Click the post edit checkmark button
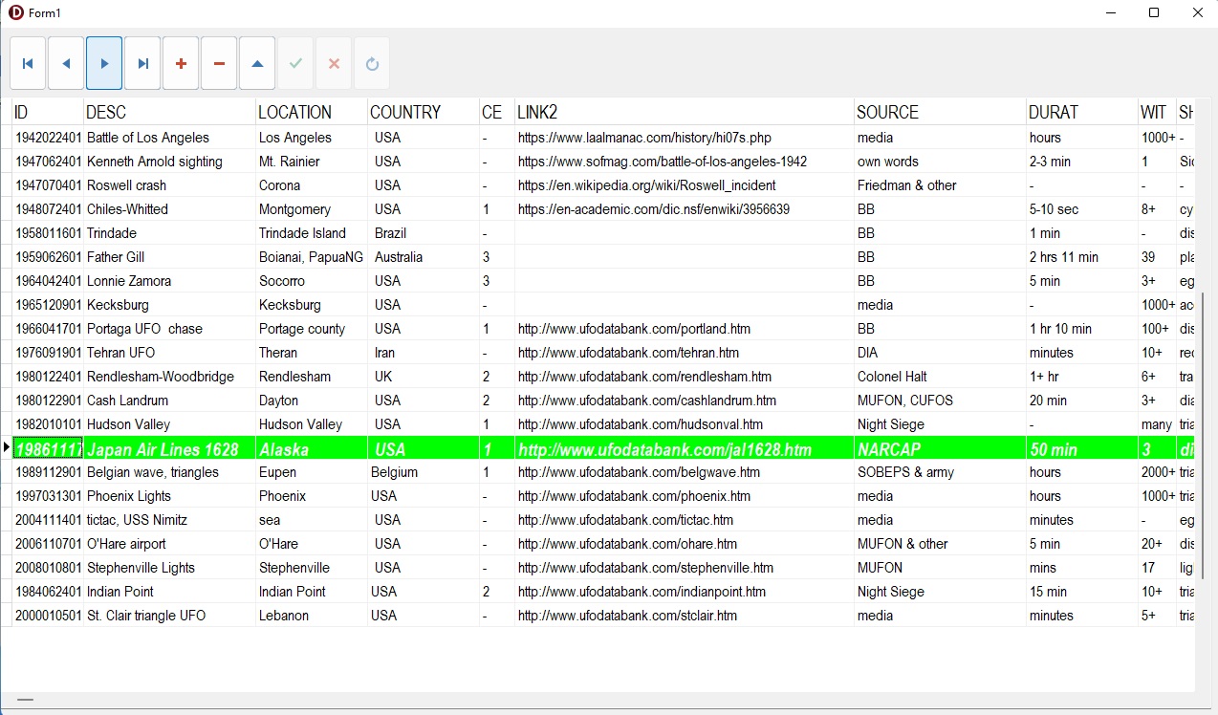 (295, 63)
